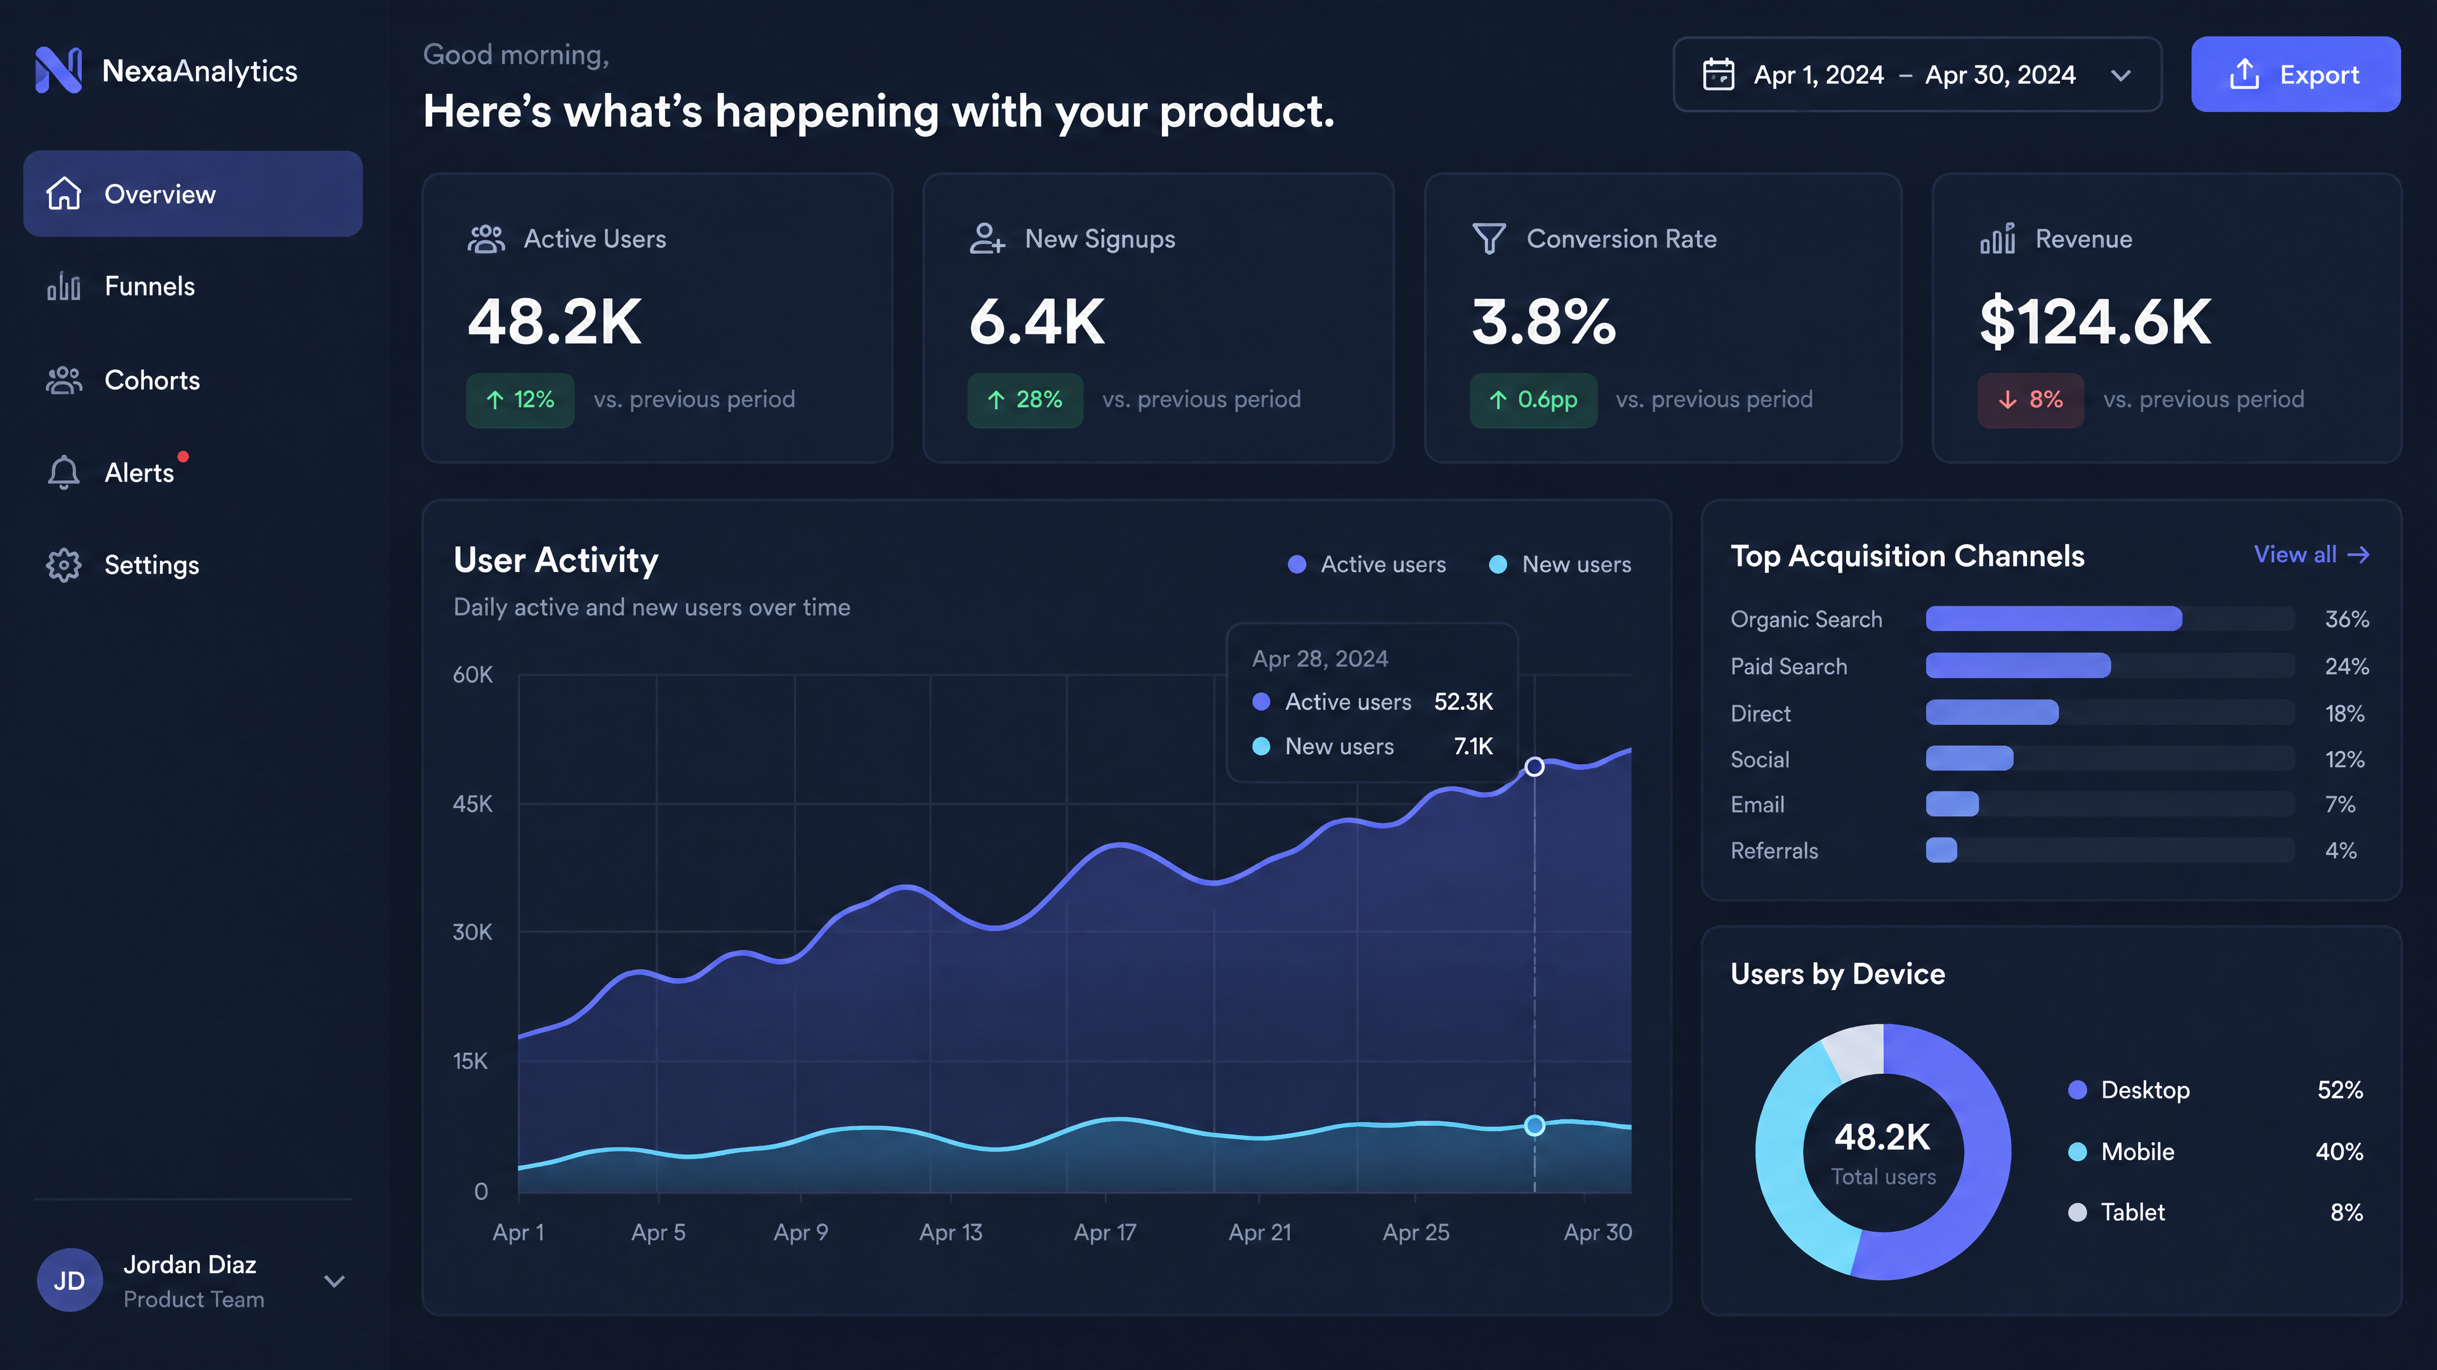
Task: Click the New users data point marker
Action: 1535,1125
